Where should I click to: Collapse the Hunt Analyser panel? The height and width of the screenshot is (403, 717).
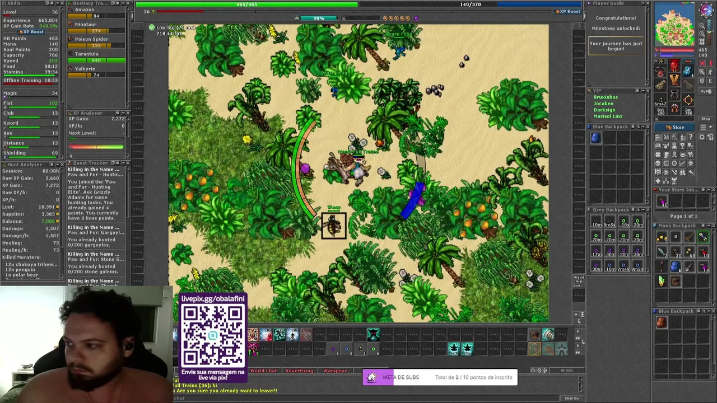(x=58, y=165)
